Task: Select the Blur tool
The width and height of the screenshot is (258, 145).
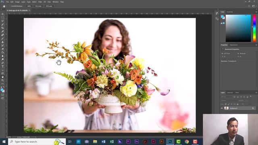Action: click(x=2, y=56)
